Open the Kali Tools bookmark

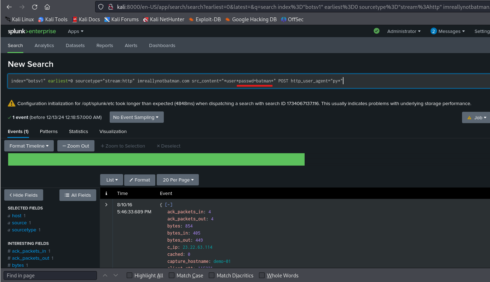click(53, 19)
